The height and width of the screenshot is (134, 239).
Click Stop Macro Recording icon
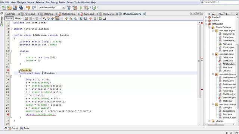pos(95,19)
